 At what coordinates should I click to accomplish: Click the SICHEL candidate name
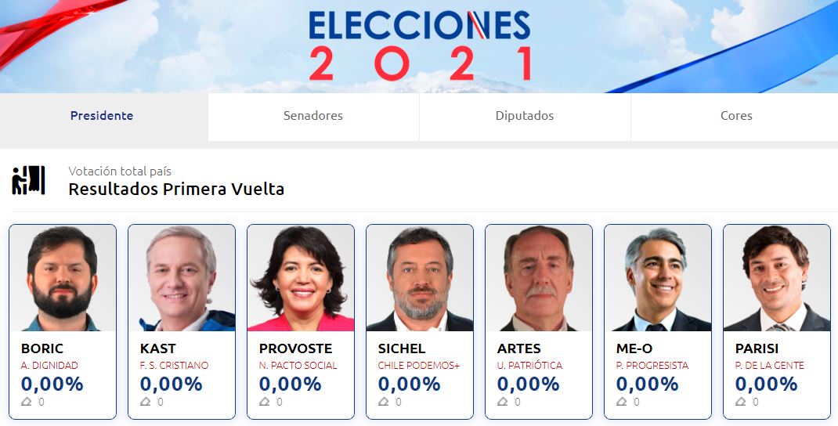click(x=402, y=348)
